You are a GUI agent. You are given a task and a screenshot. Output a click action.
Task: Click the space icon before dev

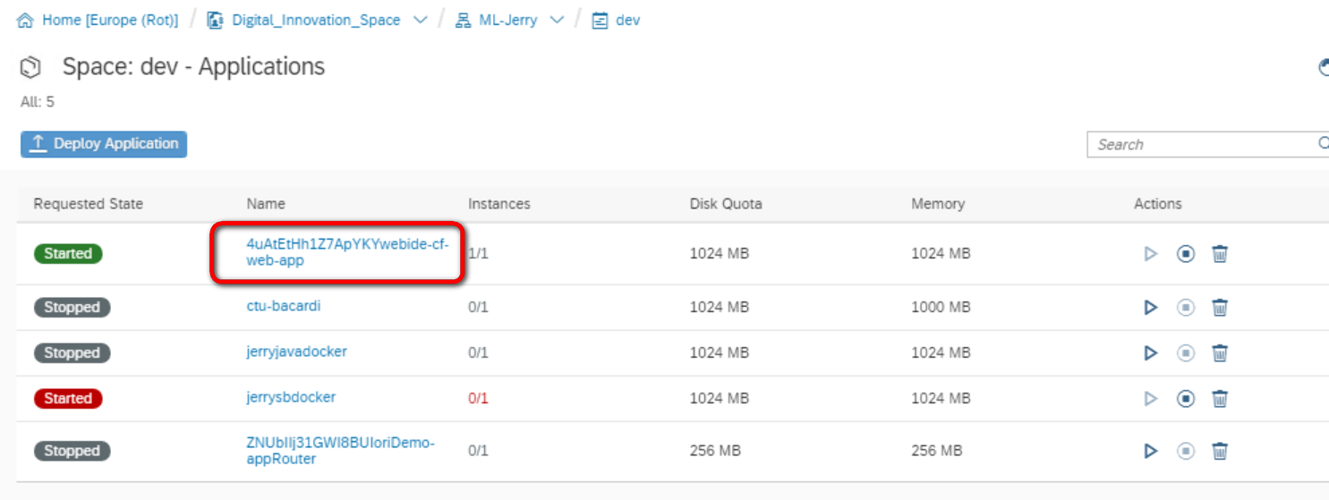tap(601, 20)
